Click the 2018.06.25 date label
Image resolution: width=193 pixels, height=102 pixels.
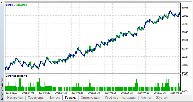pos(127,93)
